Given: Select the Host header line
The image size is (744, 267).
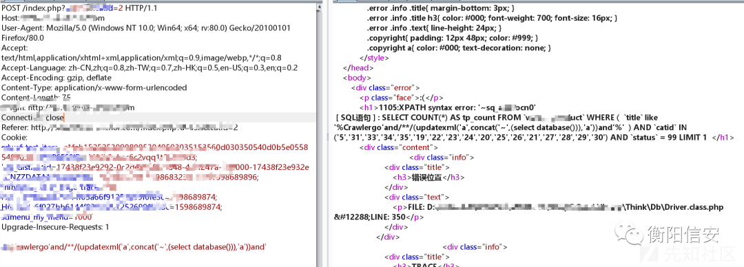Looking at the screenshot, I should point(53,17).
